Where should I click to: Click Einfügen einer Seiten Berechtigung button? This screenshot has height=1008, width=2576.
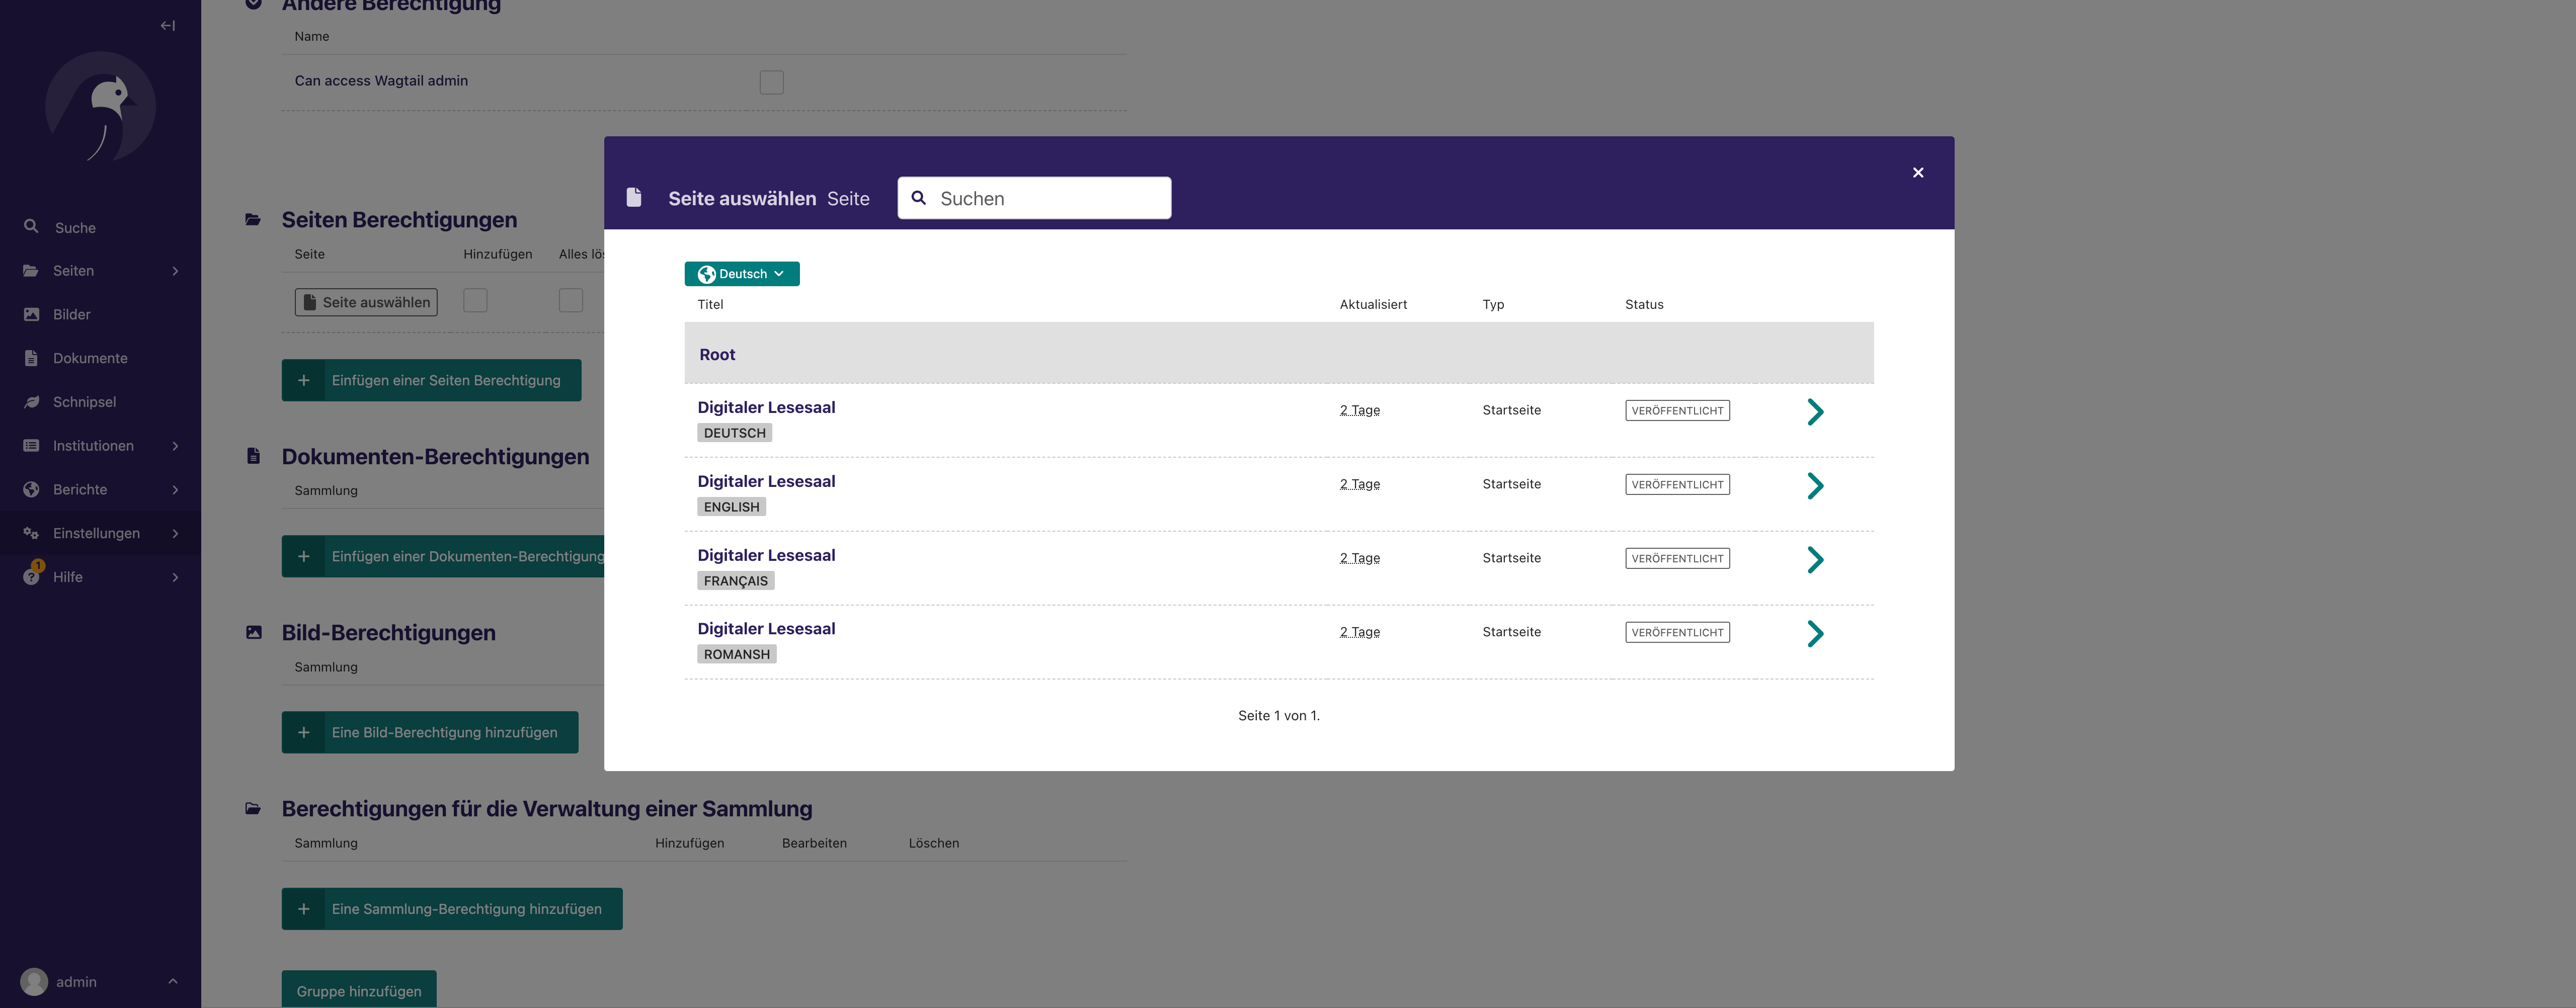point(431,380)
